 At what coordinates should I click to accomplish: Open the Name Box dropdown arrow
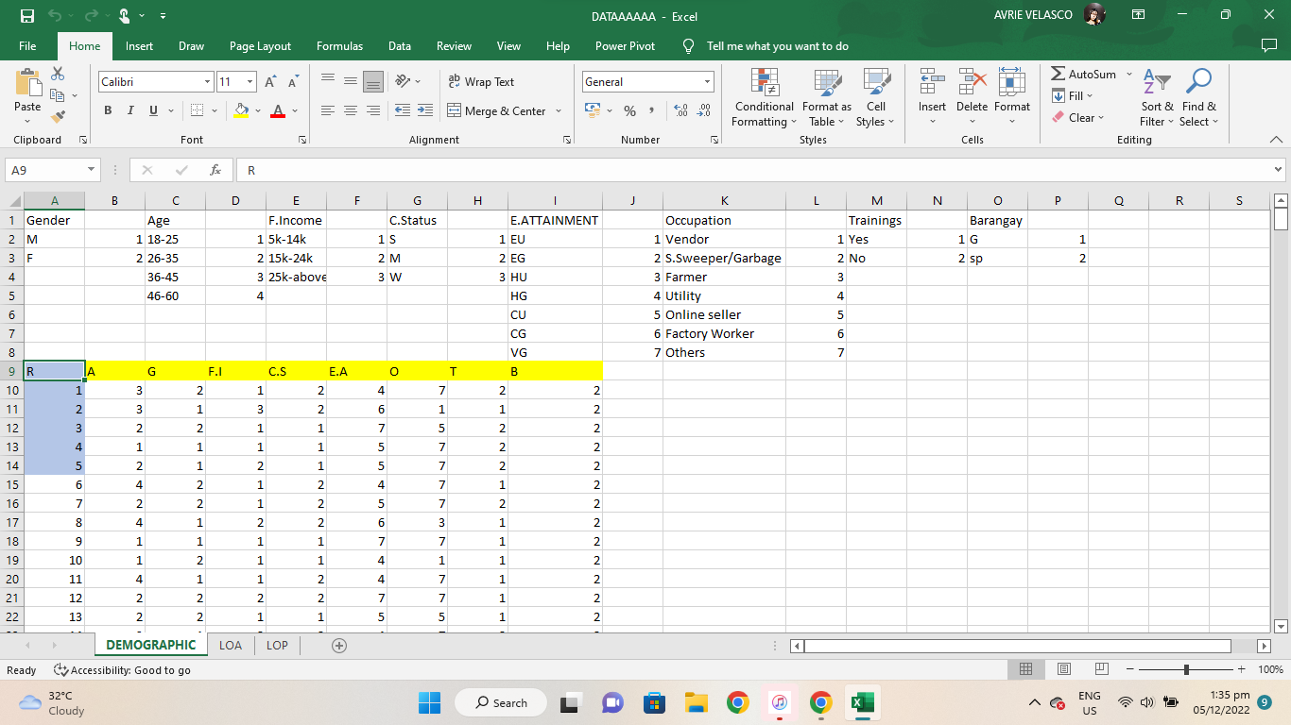[92, 170]
